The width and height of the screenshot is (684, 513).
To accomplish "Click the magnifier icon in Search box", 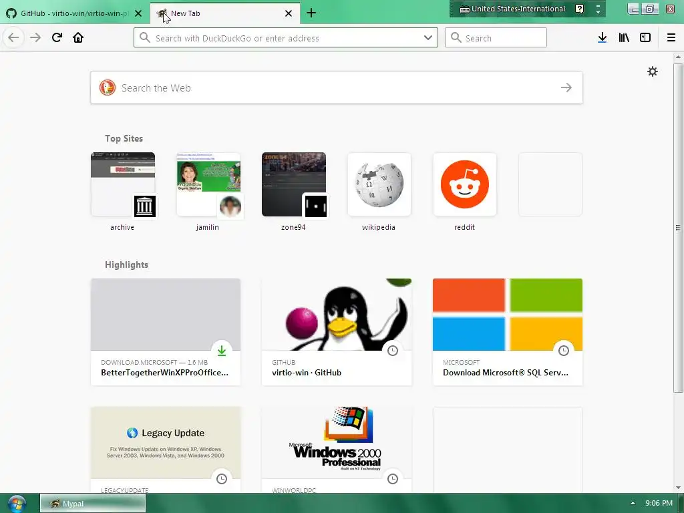I will (456, 37).
